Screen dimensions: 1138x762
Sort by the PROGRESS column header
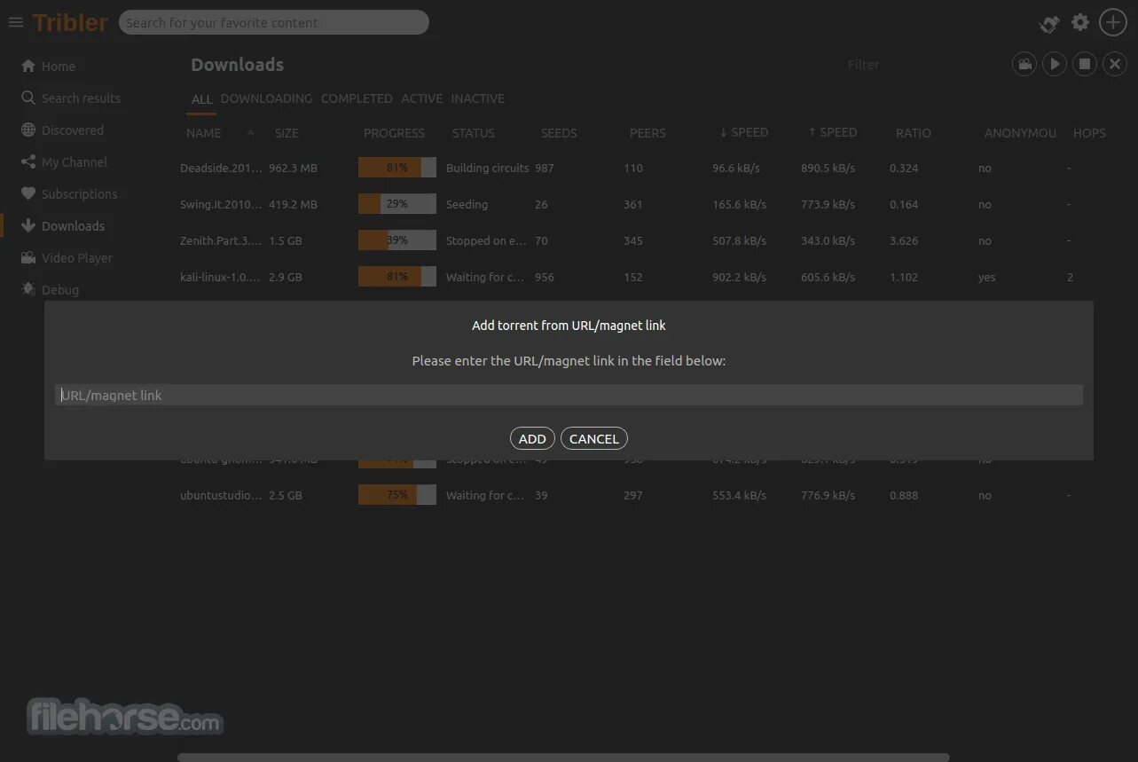point(394,133)
